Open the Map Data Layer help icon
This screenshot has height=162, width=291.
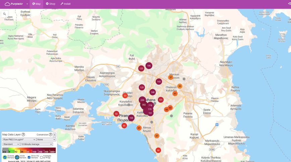23,135
